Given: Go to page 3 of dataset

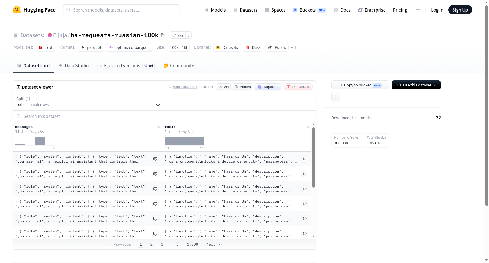Looking at the screenshot, I should coord(162,244).
